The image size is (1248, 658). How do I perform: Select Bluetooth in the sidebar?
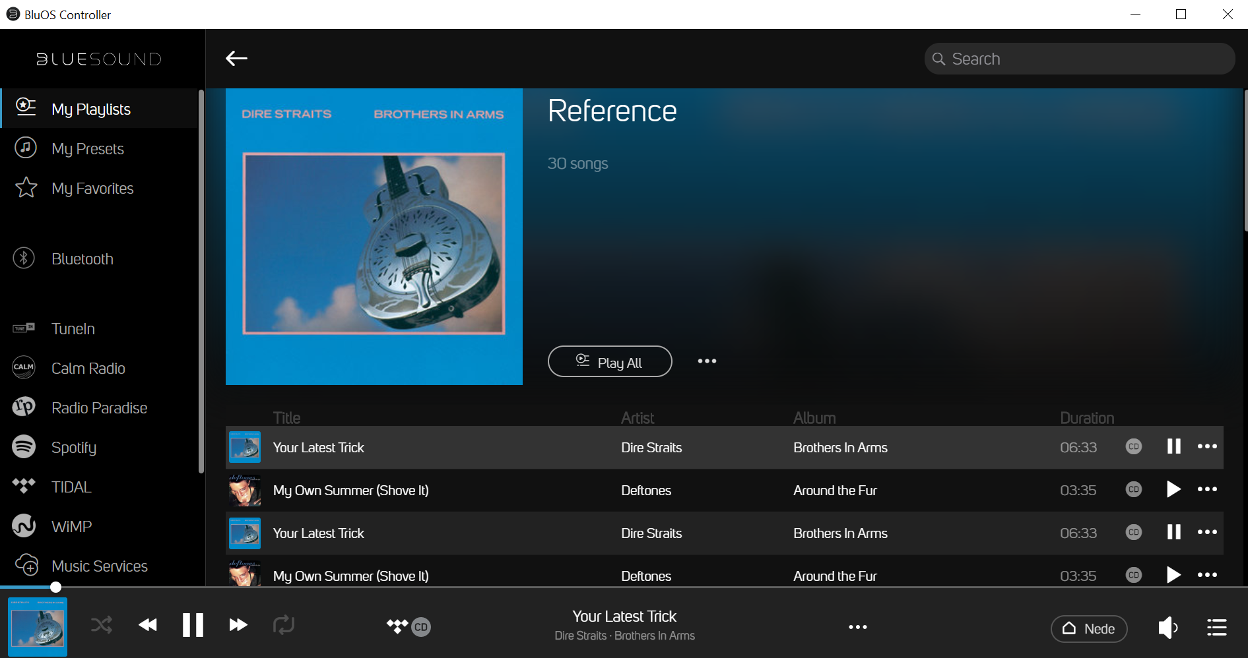point(82,259)
